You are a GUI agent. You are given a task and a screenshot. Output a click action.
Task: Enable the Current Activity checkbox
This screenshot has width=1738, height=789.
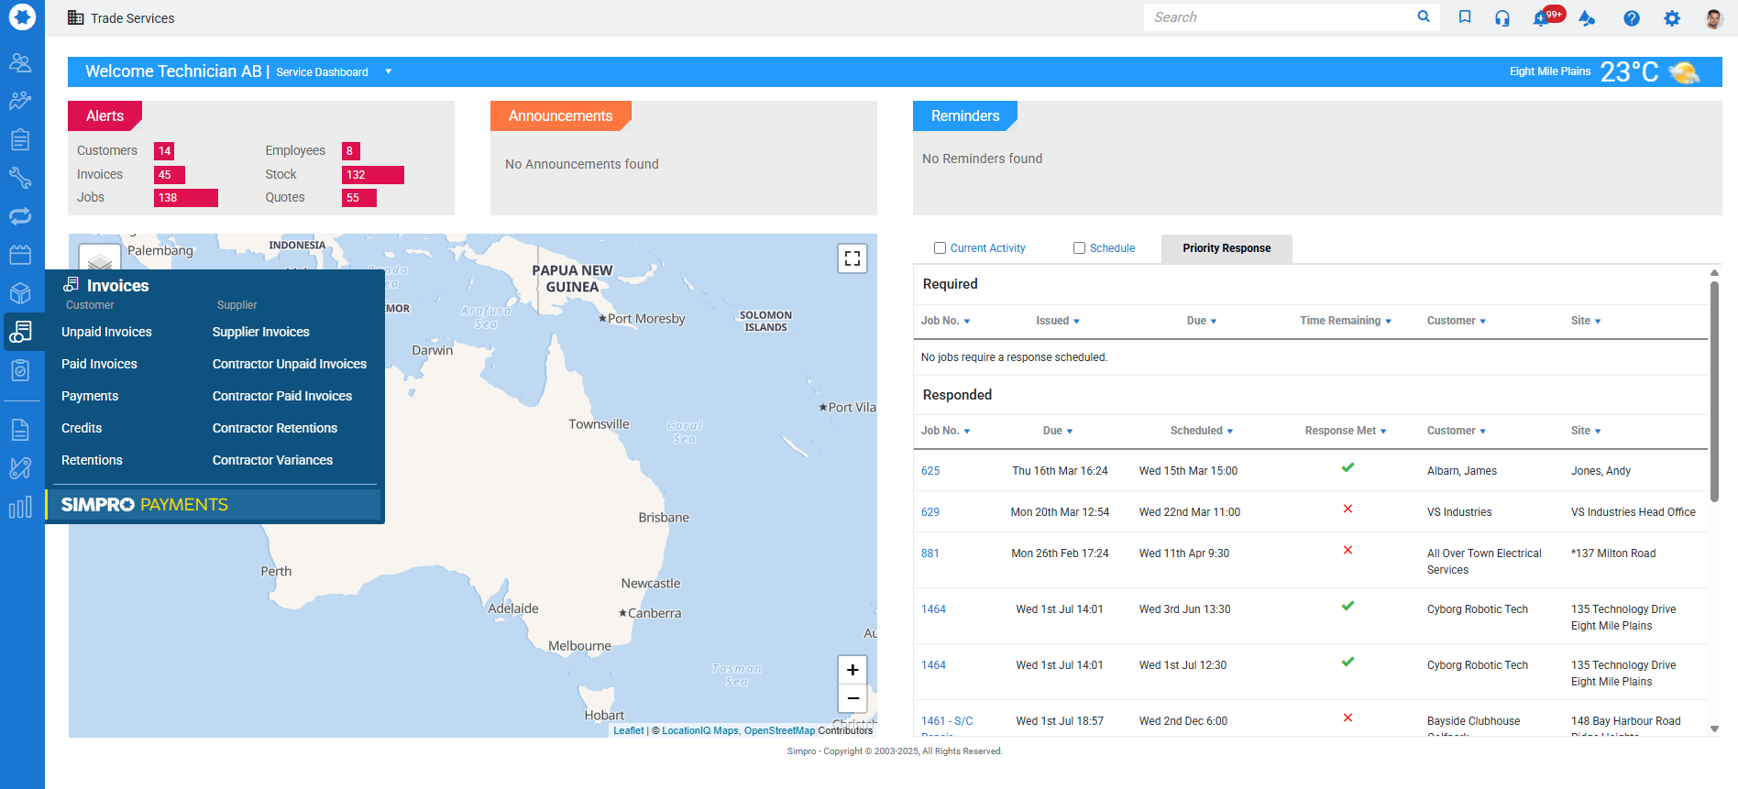pos(940,248)
